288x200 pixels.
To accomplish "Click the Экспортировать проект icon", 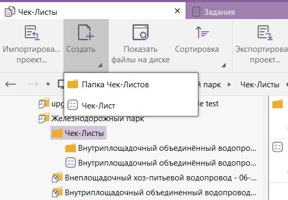I will pyautogui.click(x=265, y=33).
